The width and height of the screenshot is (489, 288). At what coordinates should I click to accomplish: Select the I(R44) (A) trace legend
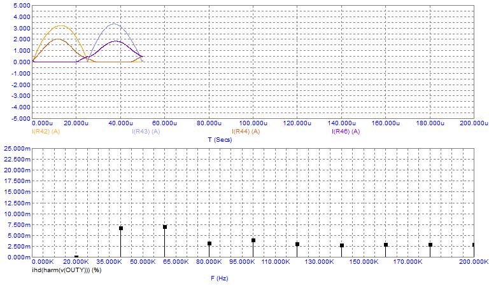point(246,132)
